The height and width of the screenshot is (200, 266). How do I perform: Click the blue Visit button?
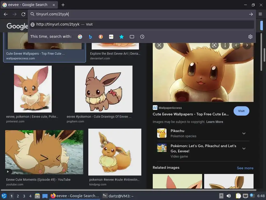tap(241, 111)
